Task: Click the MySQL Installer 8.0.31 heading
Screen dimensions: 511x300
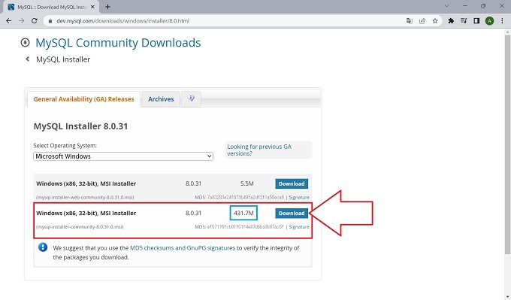Action: coord(81,126)
